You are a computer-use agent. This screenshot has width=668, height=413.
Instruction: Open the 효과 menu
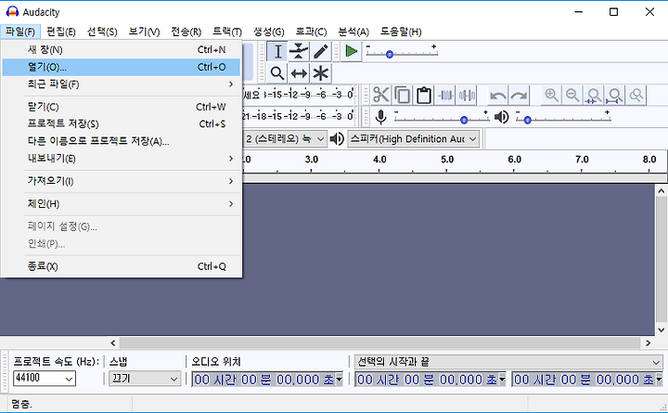pos(311,32)
